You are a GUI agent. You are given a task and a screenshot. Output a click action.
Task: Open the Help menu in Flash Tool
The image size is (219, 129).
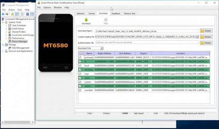pos(67,7)
